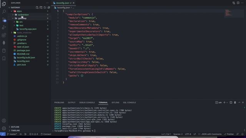This screenshot has height=138, width=246.
Task: Open the .prettierrc file
Action: tap(22, 43)
